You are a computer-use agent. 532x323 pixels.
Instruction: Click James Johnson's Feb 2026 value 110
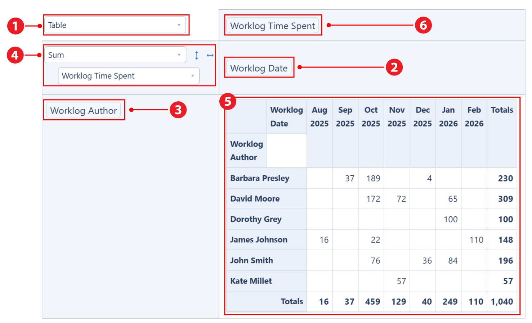[477, 240]
